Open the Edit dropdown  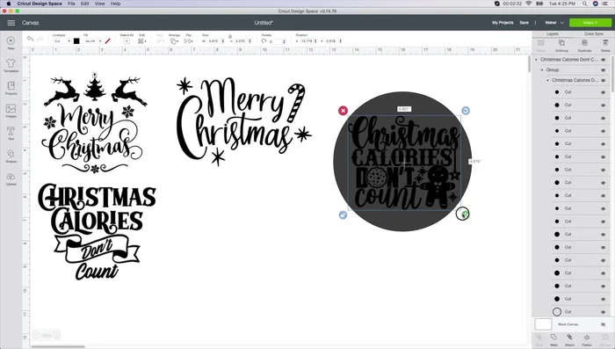coord(142,40)
